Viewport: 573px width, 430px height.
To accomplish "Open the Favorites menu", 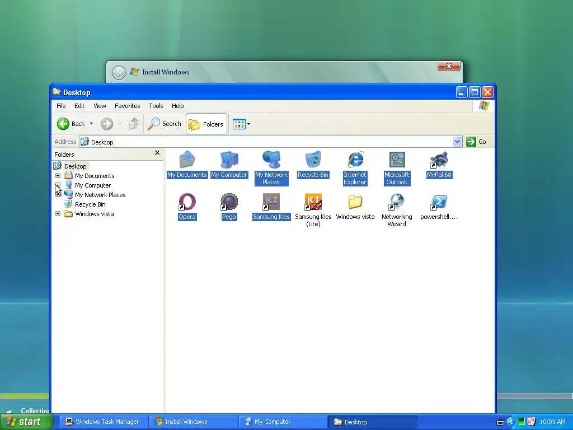I will 127,106.
